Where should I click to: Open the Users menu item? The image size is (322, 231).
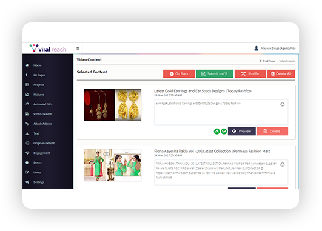click(37, 172)
